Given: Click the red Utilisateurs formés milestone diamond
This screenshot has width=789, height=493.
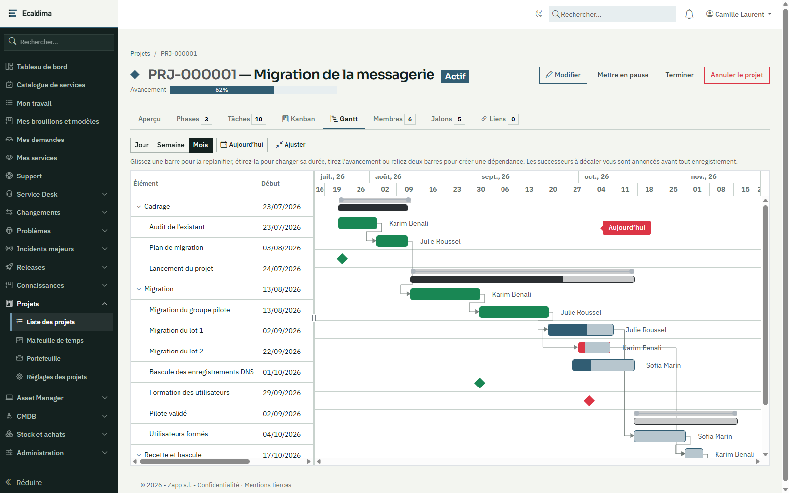Looking at the screenshot, I should point(589,401).
